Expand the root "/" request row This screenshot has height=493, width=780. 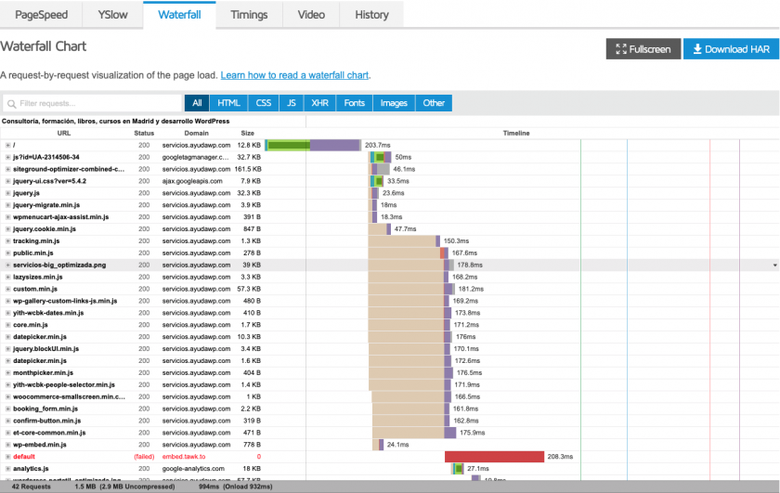(7, 145)
